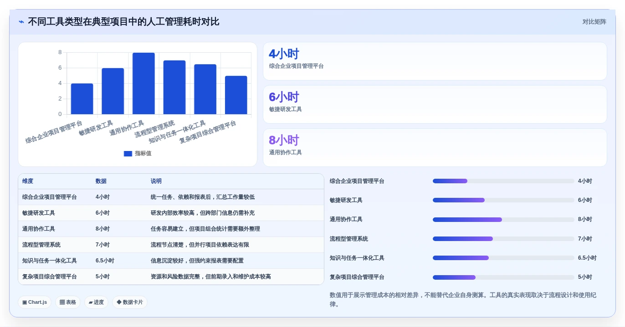
Task: Click the tallest chart bar, 通用协作工具
Action: (143, 83)
